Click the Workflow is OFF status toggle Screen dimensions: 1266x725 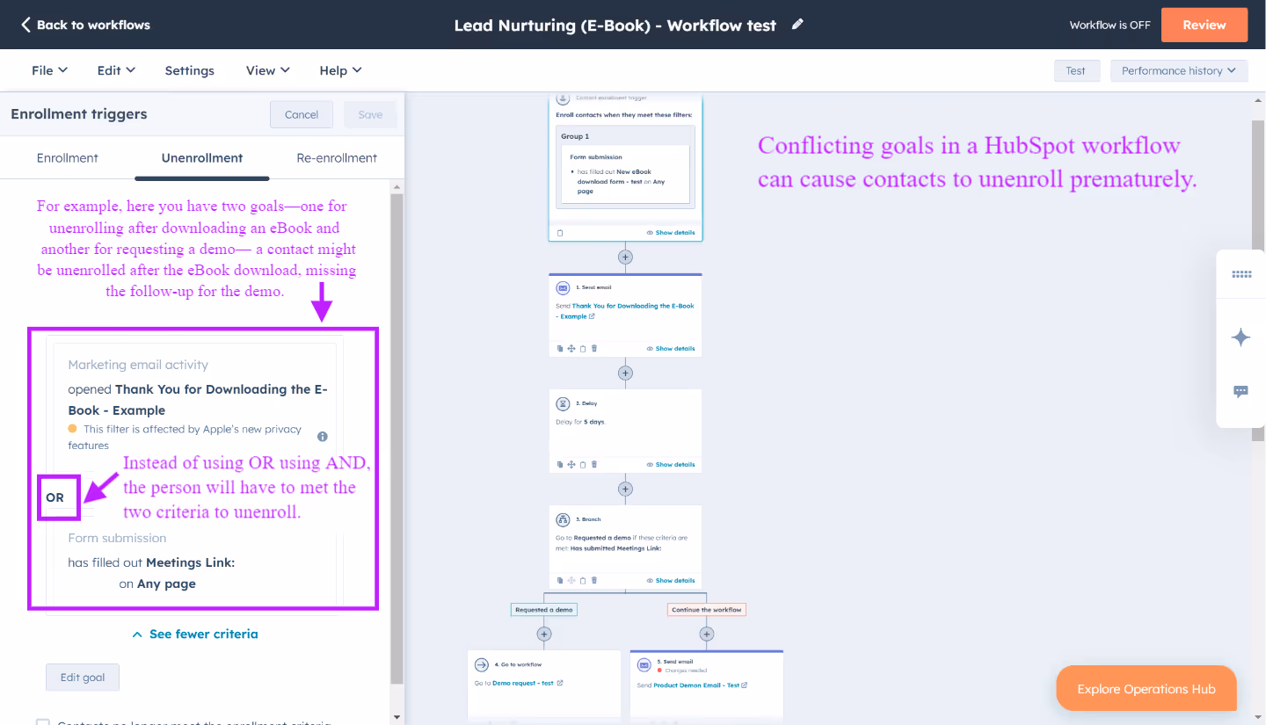pos(1110,25)
